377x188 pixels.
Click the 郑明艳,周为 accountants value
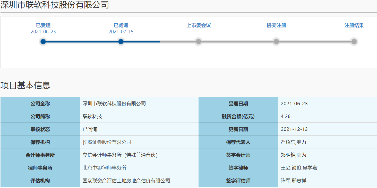pos(293,155)
